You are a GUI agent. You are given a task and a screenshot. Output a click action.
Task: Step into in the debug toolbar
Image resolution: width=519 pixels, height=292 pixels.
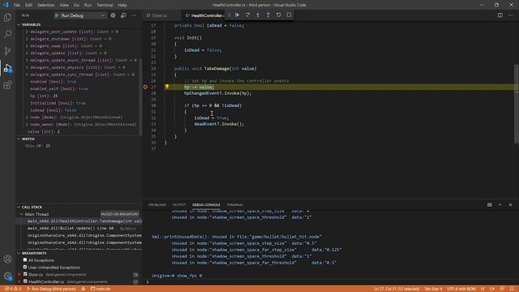(x=258, y=15)
